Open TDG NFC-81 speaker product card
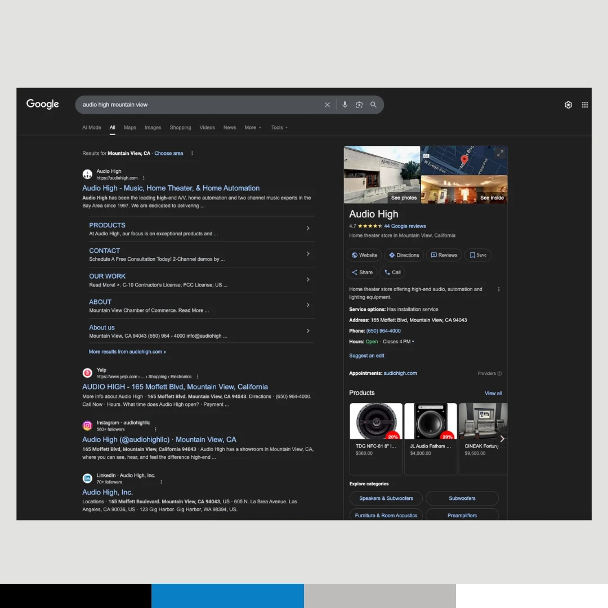 [375, 439]
